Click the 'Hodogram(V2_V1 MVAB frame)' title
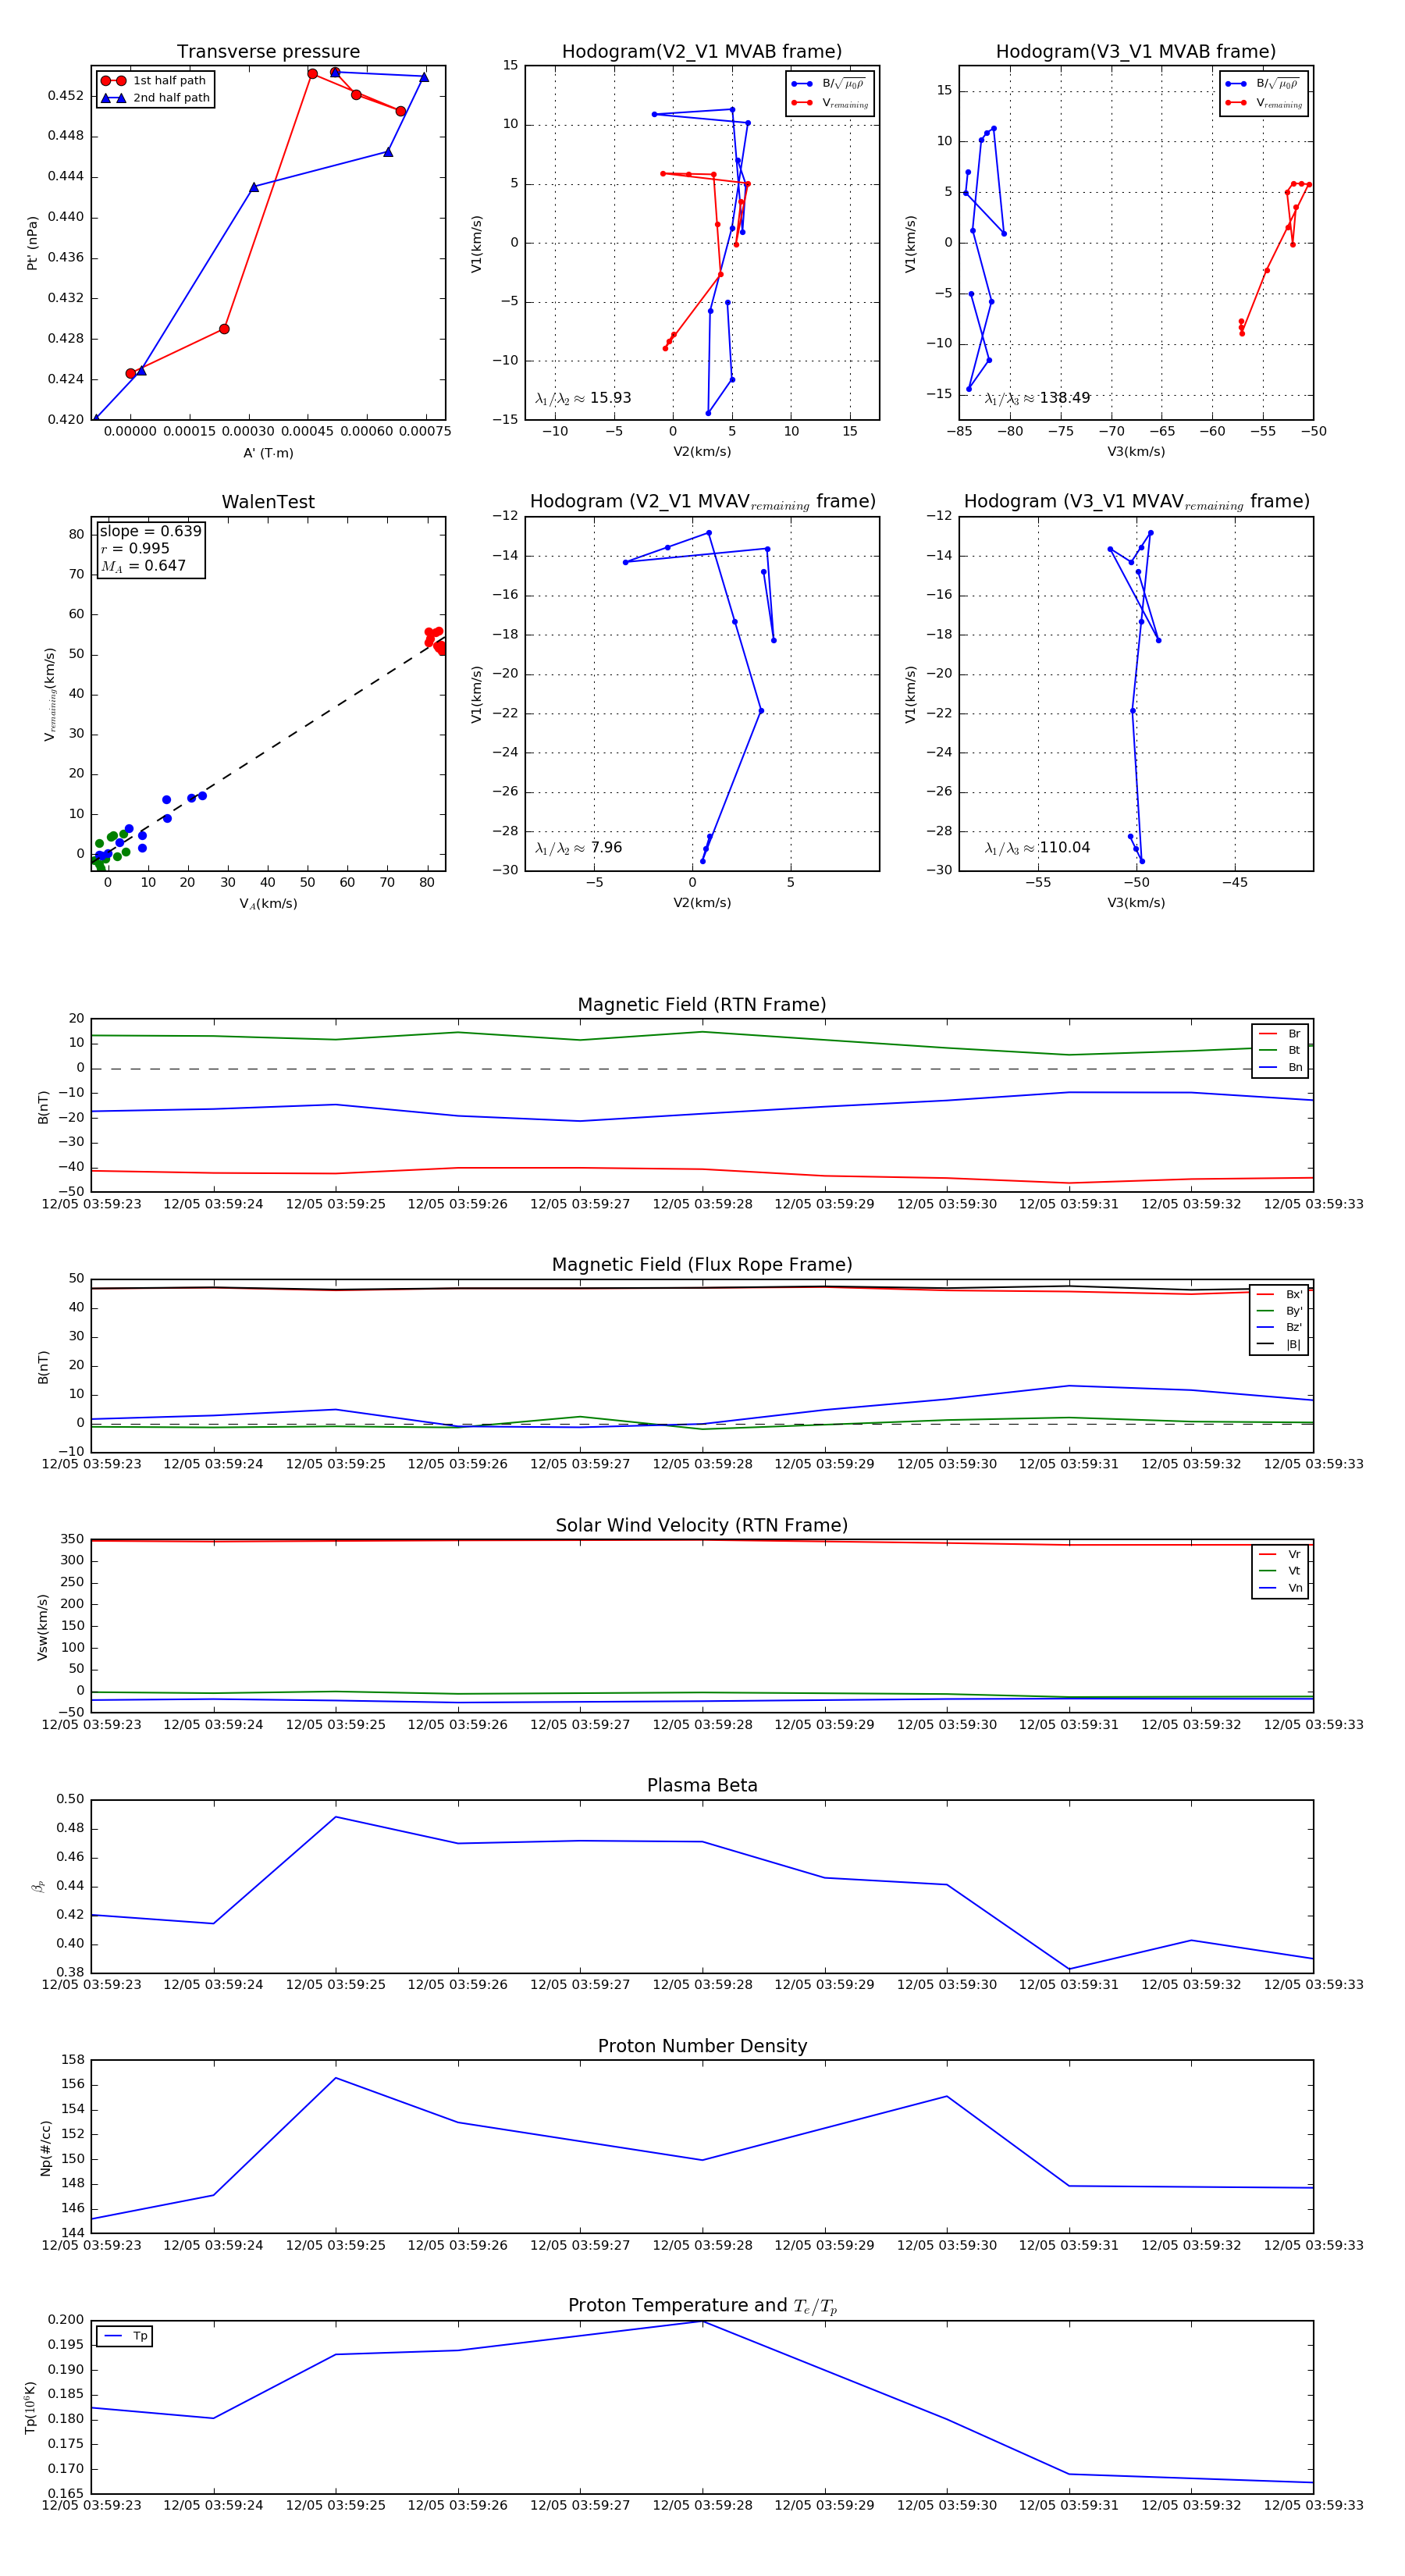Image resolution: width=1405 pixels, height=2576 pixels. pyautogui.click(x=702, y=52)
